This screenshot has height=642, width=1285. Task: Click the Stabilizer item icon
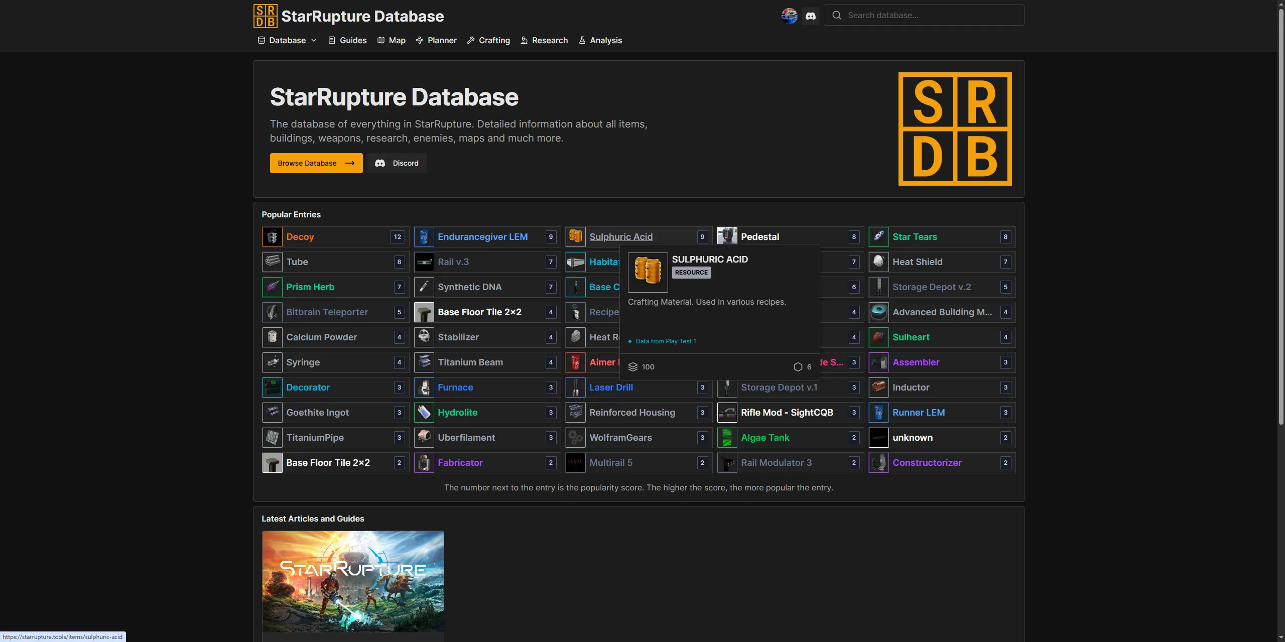[424, 337]
